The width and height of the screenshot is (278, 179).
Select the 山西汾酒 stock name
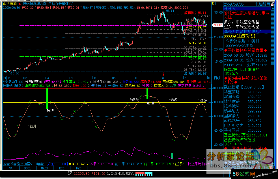click(x=10, y=4)
